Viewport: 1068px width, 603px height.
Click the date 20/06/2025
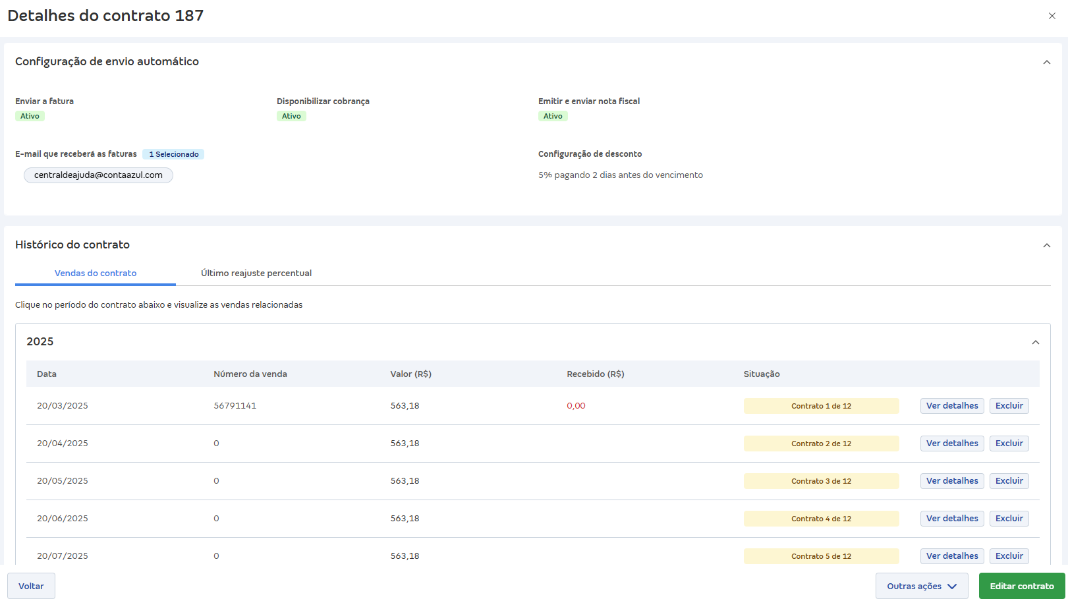coord(63,519)
